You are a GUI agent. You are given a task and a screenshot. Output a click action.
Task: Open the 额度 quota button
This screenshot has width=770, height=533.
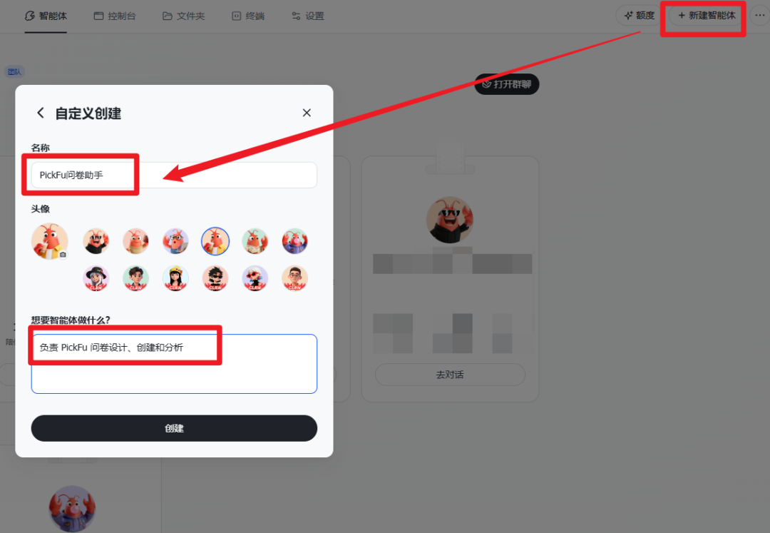[x=640, y=16]
